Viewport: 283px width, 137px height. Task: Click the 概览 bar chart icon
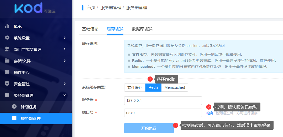7,26
